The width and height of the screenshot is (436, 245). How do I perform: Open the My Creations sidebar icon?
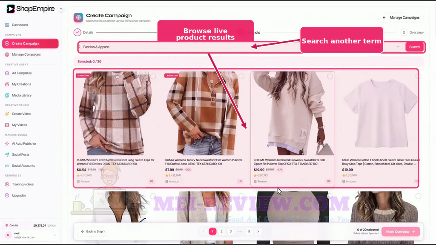coord(7,84)
